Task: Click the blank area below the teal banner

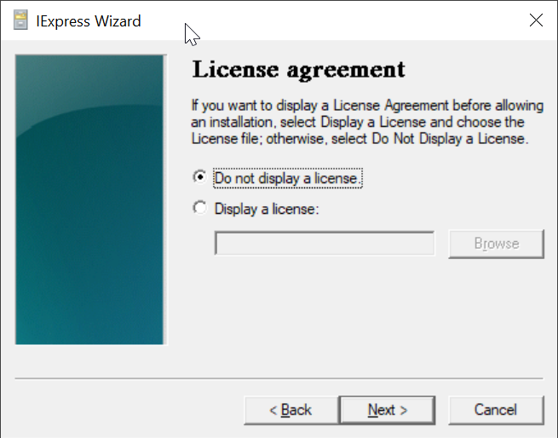Action: [x=90, y=360]
